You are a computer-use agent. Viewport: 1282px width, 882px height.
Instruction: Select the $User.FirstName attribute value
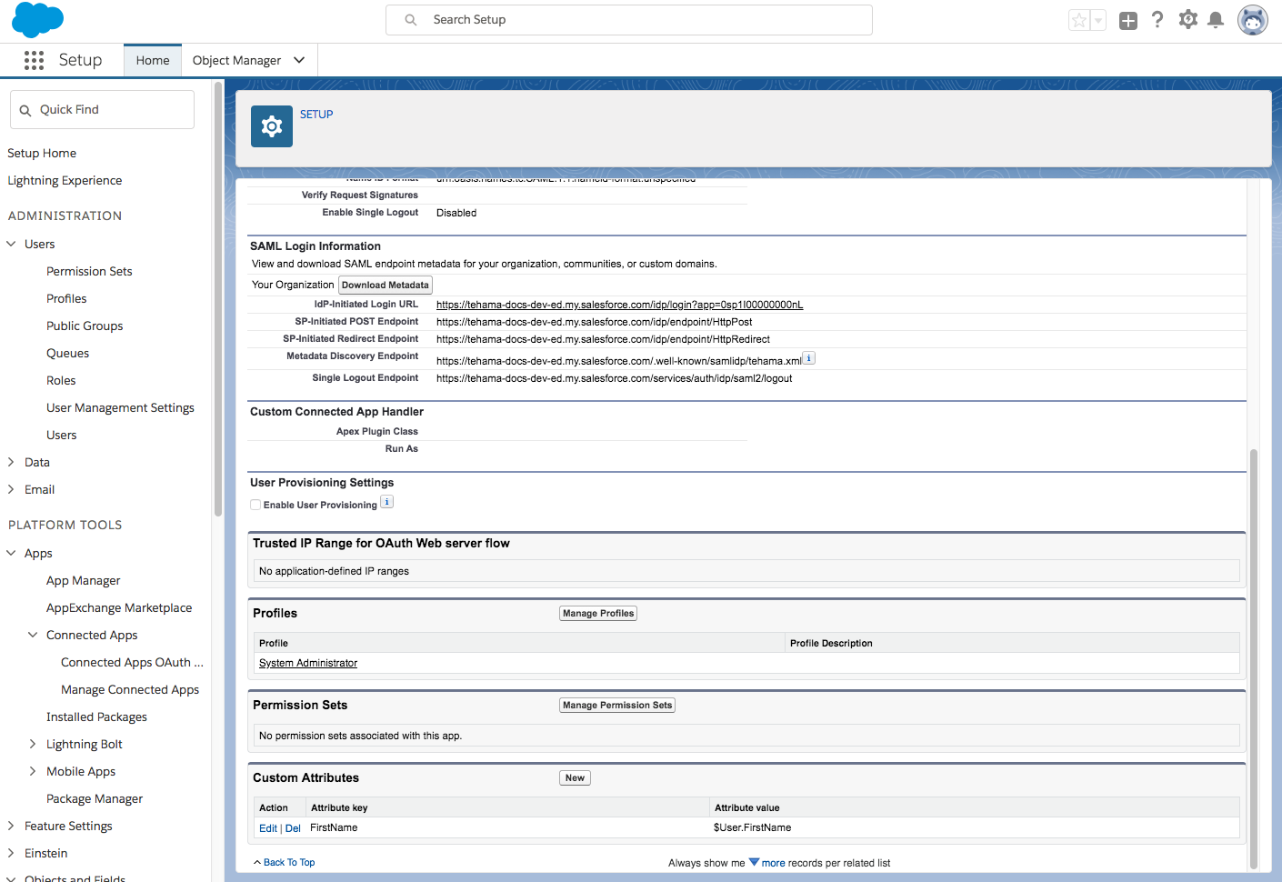pyautogui.click(x=752, y=827)
